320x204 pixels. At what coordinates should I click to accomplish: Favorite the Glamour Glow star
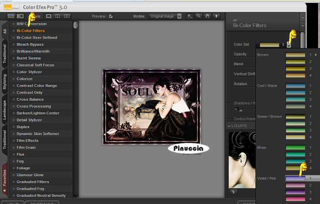click(14, 175)
